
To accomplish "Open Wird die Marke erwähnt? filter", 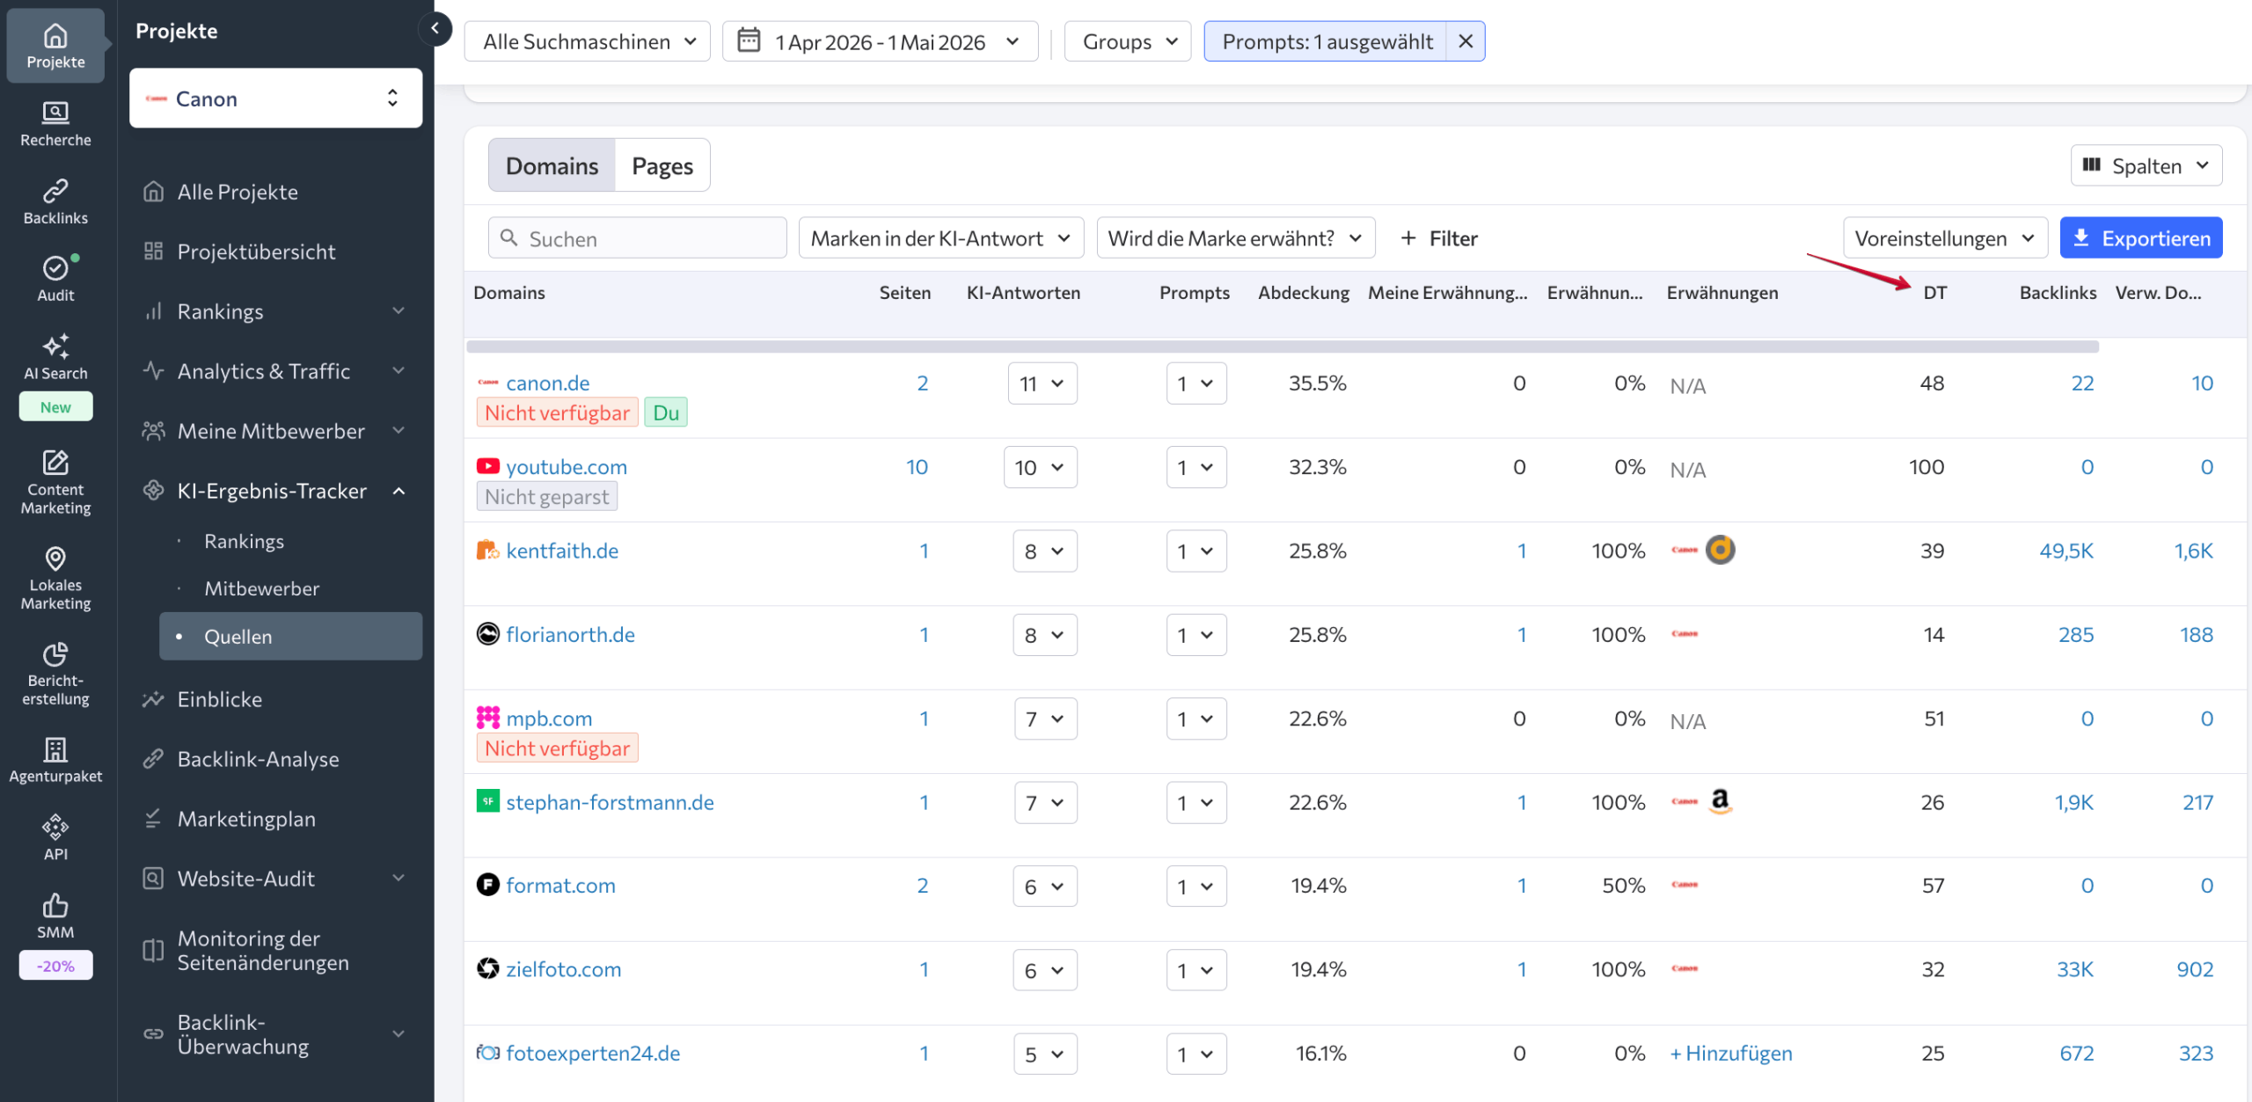I will 1235,238.
